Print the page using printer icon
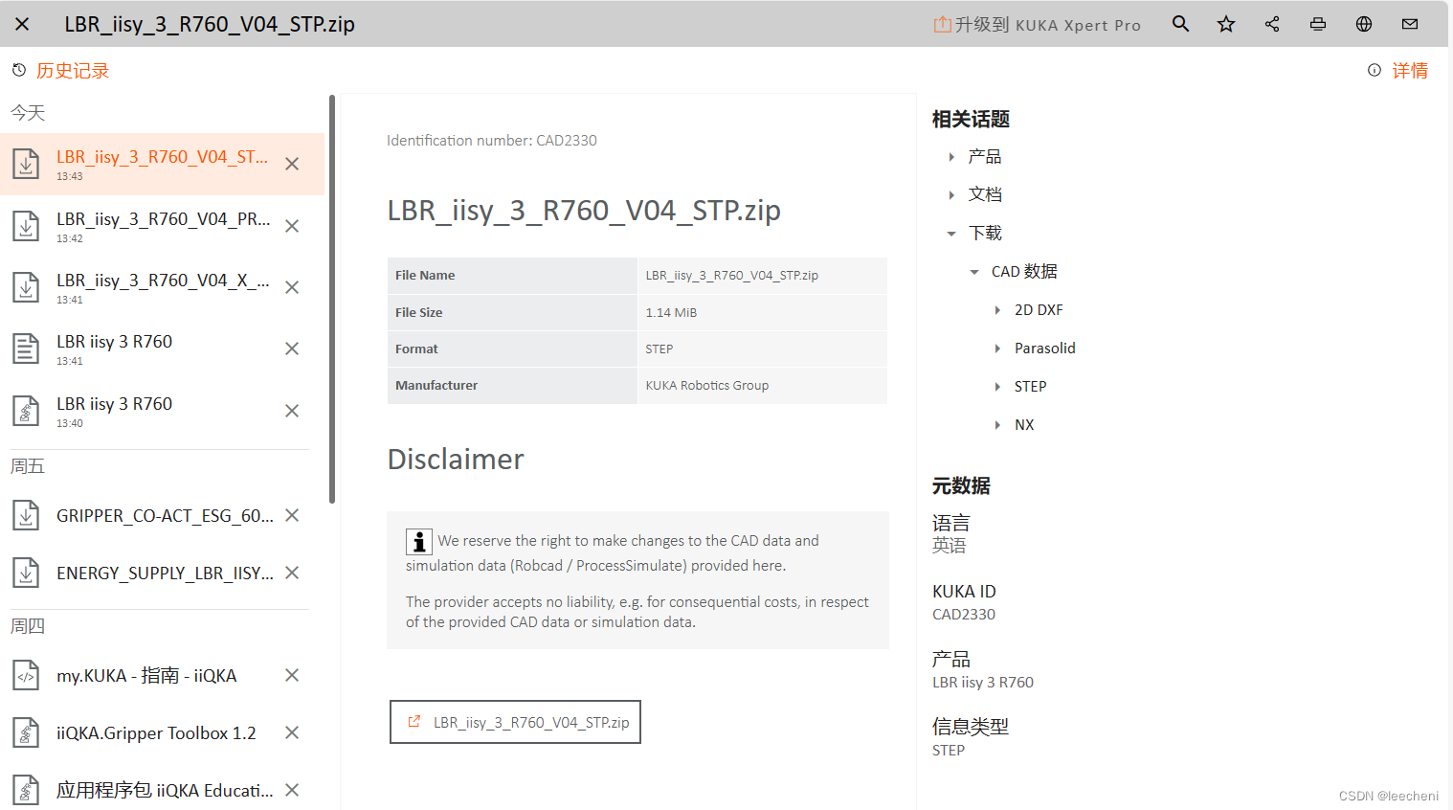1453x810 pixels. pyautogui.click(x=1318, y=24)
